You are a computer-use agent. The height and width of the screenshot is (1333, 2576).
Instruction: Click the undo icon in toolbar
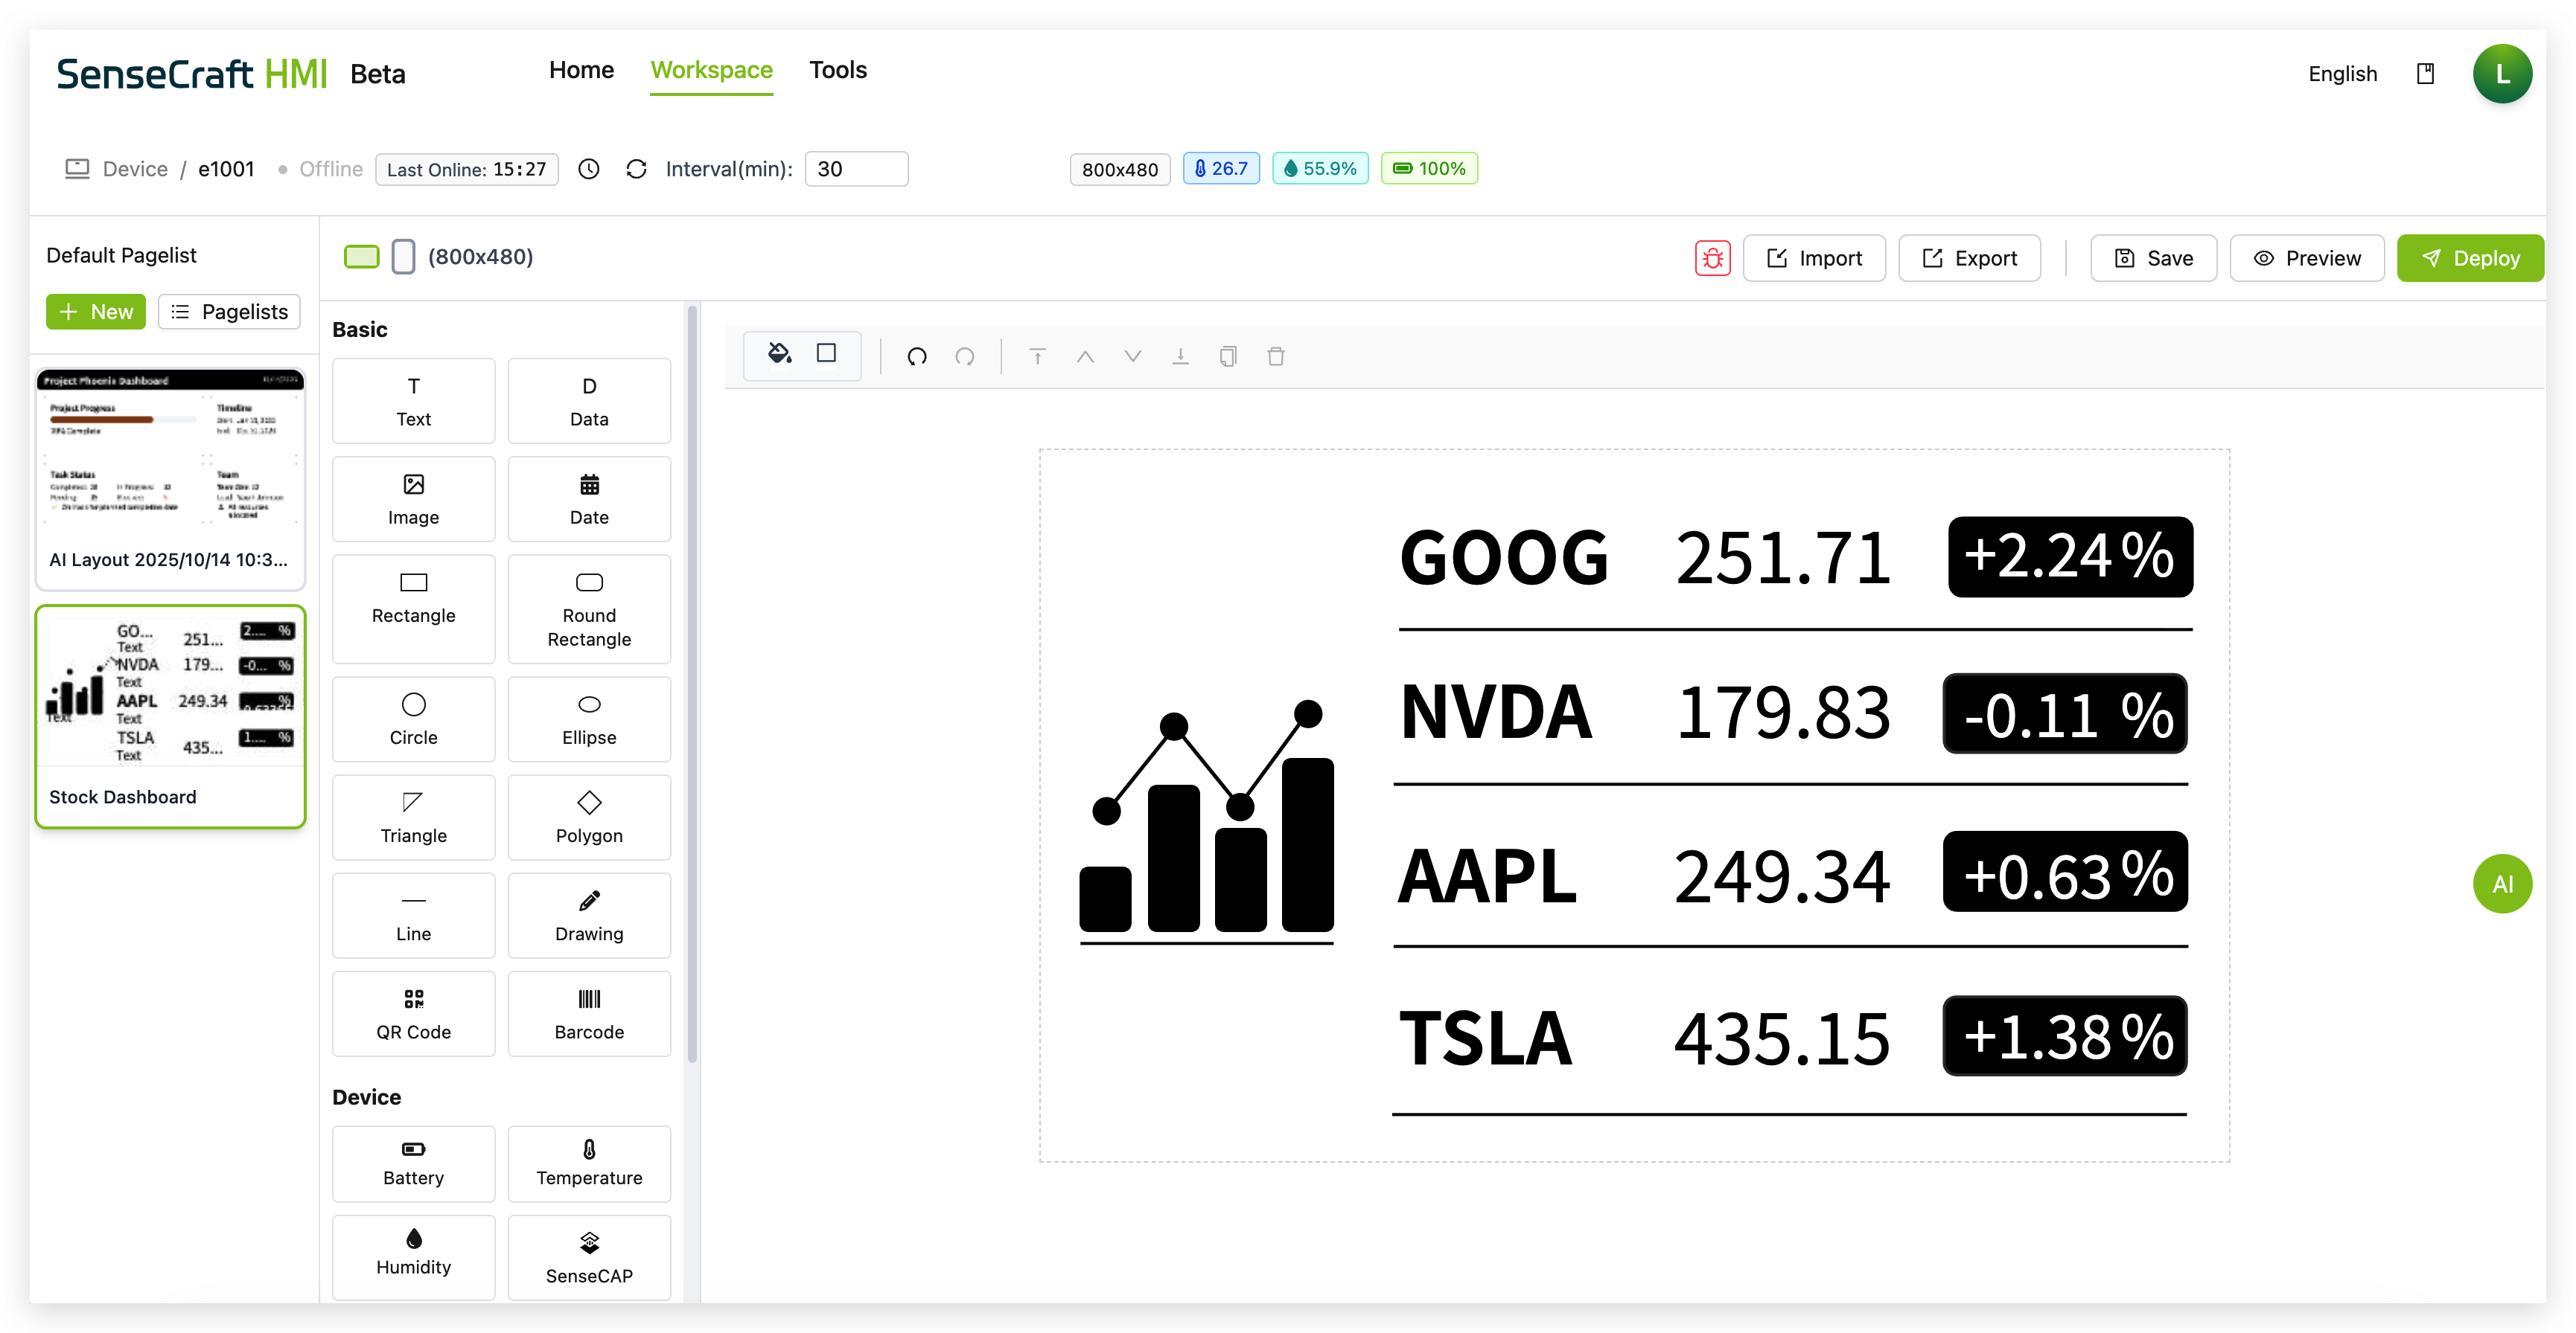click(917, 357)
